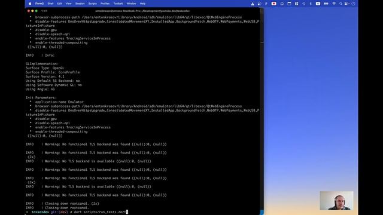Open the Apple menu
This screenshot has height=215, width=383.
(30, 4)
